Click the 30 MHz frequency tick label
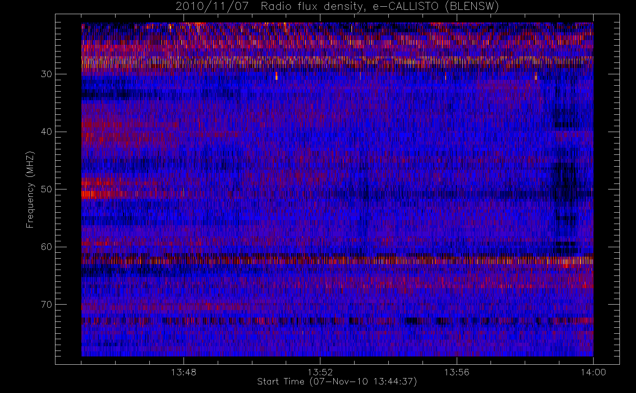This screenshot has width=636, height=393. pos(46,74)
